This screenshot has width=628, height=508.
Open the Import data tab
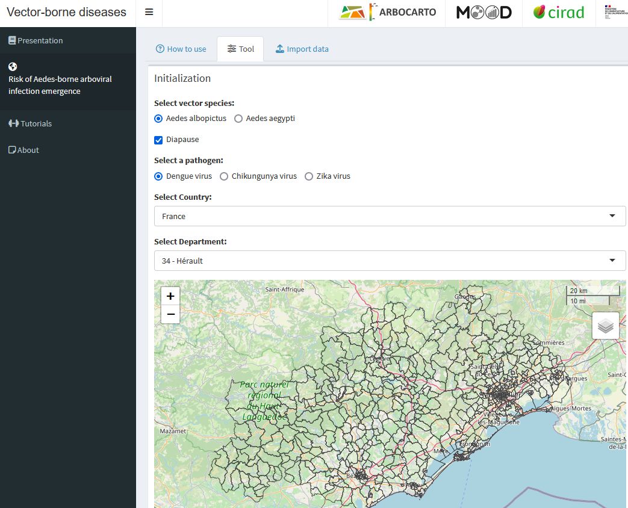tap(302, 49)
